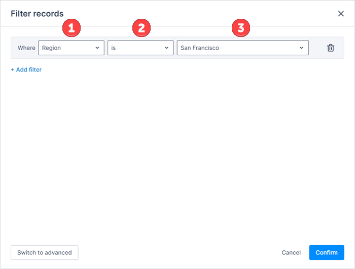
Task: Close the Filter records dialog
Action: pyautogui.click(x=341, y=14)
